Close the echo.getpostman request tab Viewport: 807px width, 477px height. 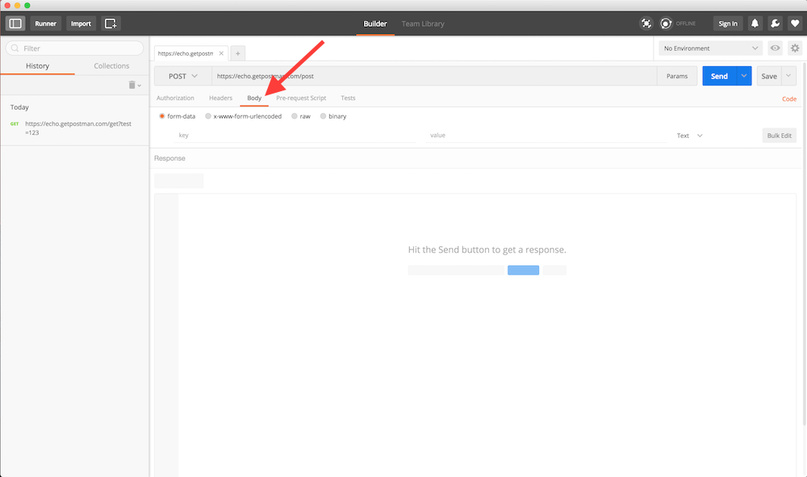coord(221,53)
